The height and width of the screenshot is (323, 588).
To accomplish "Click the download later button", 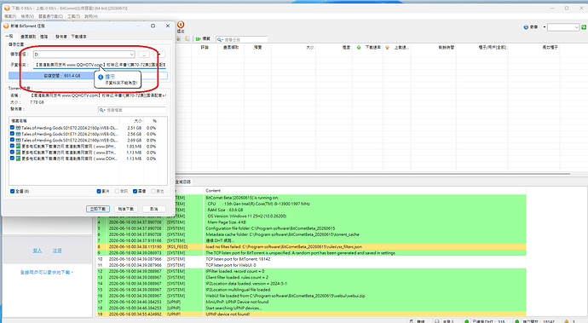I will [x=125, y=209].
